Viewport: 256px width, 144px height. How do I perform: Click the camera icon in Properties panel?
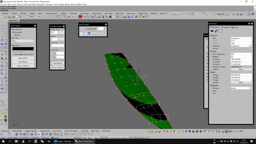(x=212, y=31)
